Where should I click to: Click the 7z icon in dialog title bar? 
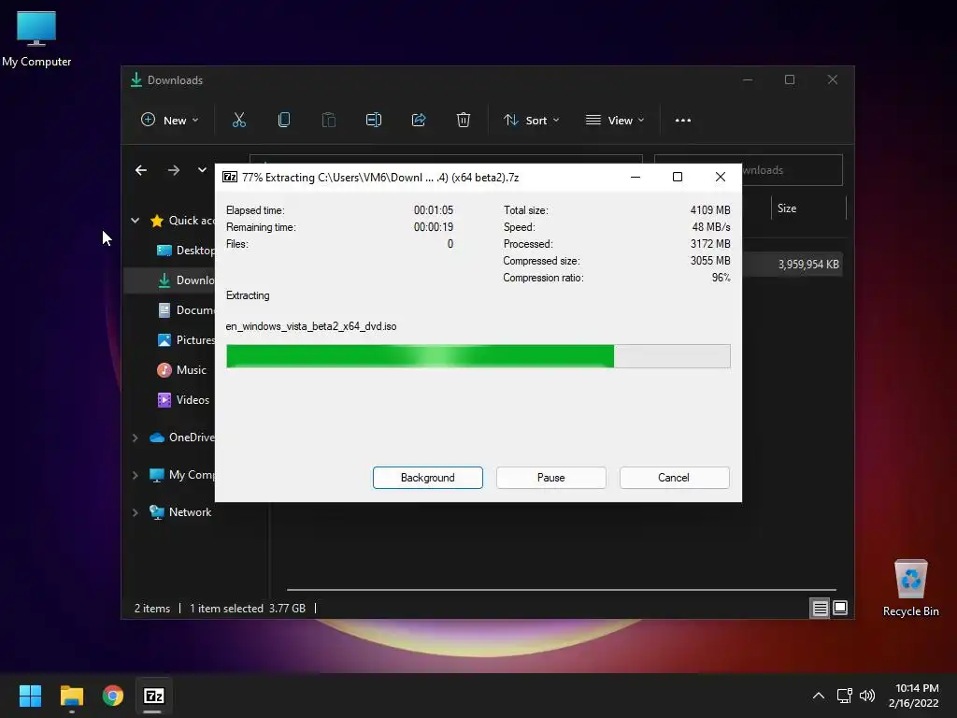pyautogui.click(x=230, y=177)
